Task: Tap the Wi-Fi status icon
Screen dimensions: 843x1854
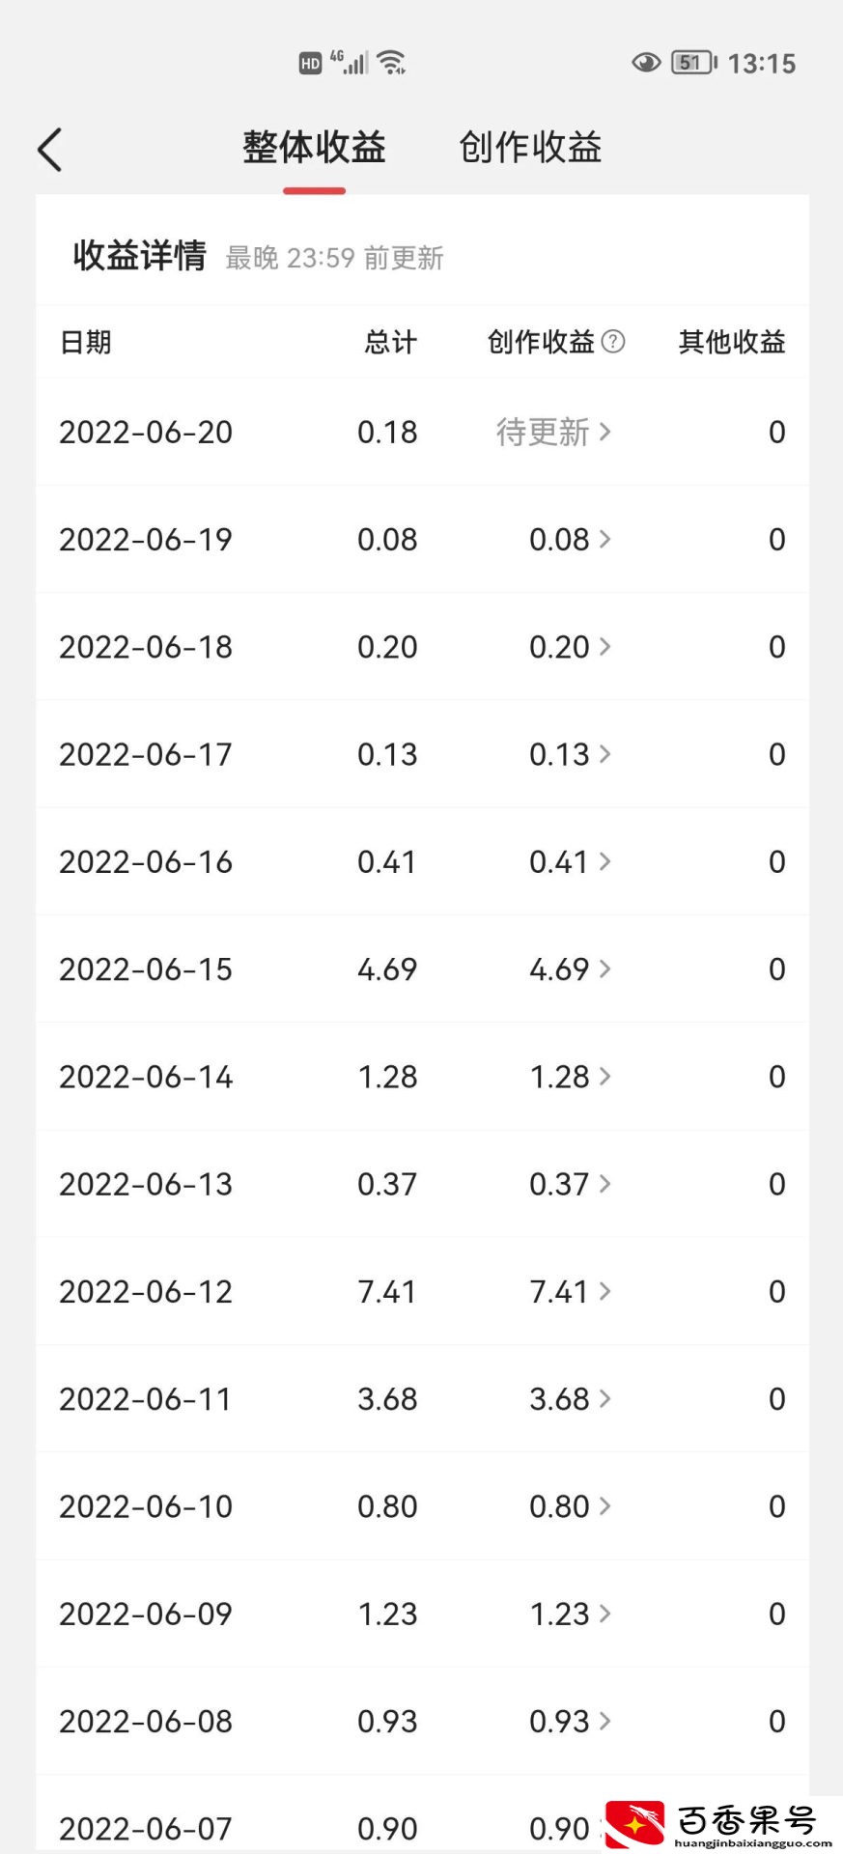Action: coord(391,62)
